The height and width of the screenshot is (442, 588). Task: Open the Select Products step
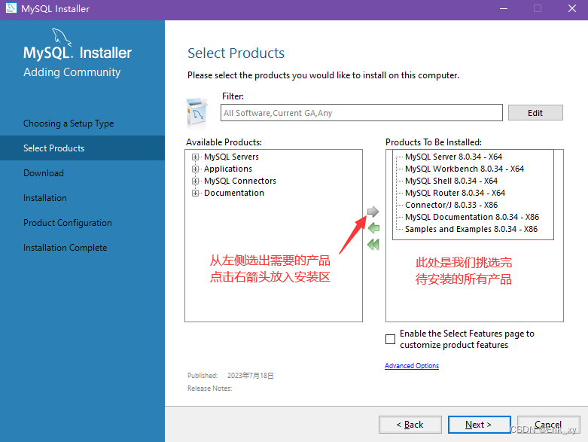click(54, 148)
